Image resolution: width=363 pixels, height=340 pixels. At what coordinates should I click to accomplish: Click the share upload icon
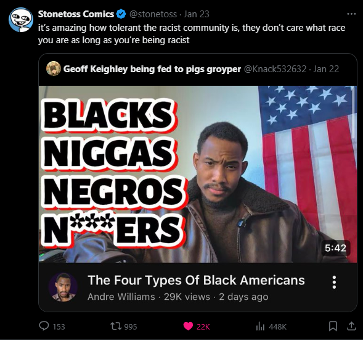click(351, 326)
